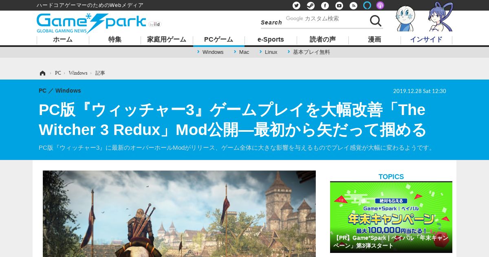Click the 【PR】Game*Spark ペイパル campaign caption
The height and width of the screenshot is (257, 489).
pos(391,241)
